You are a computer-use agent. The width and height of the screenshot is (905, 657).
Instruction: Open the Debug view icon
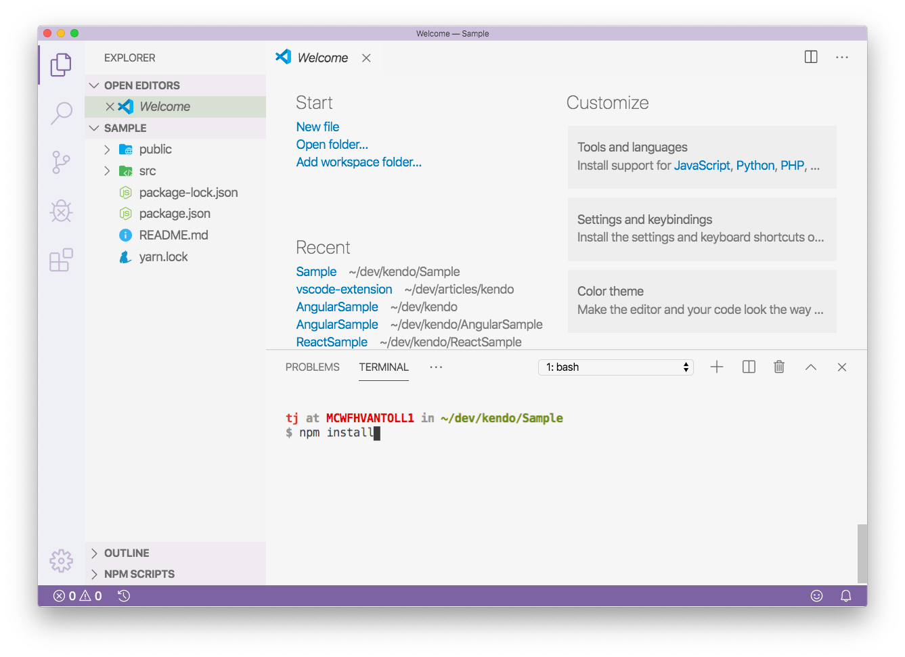[x=61, y=211]
